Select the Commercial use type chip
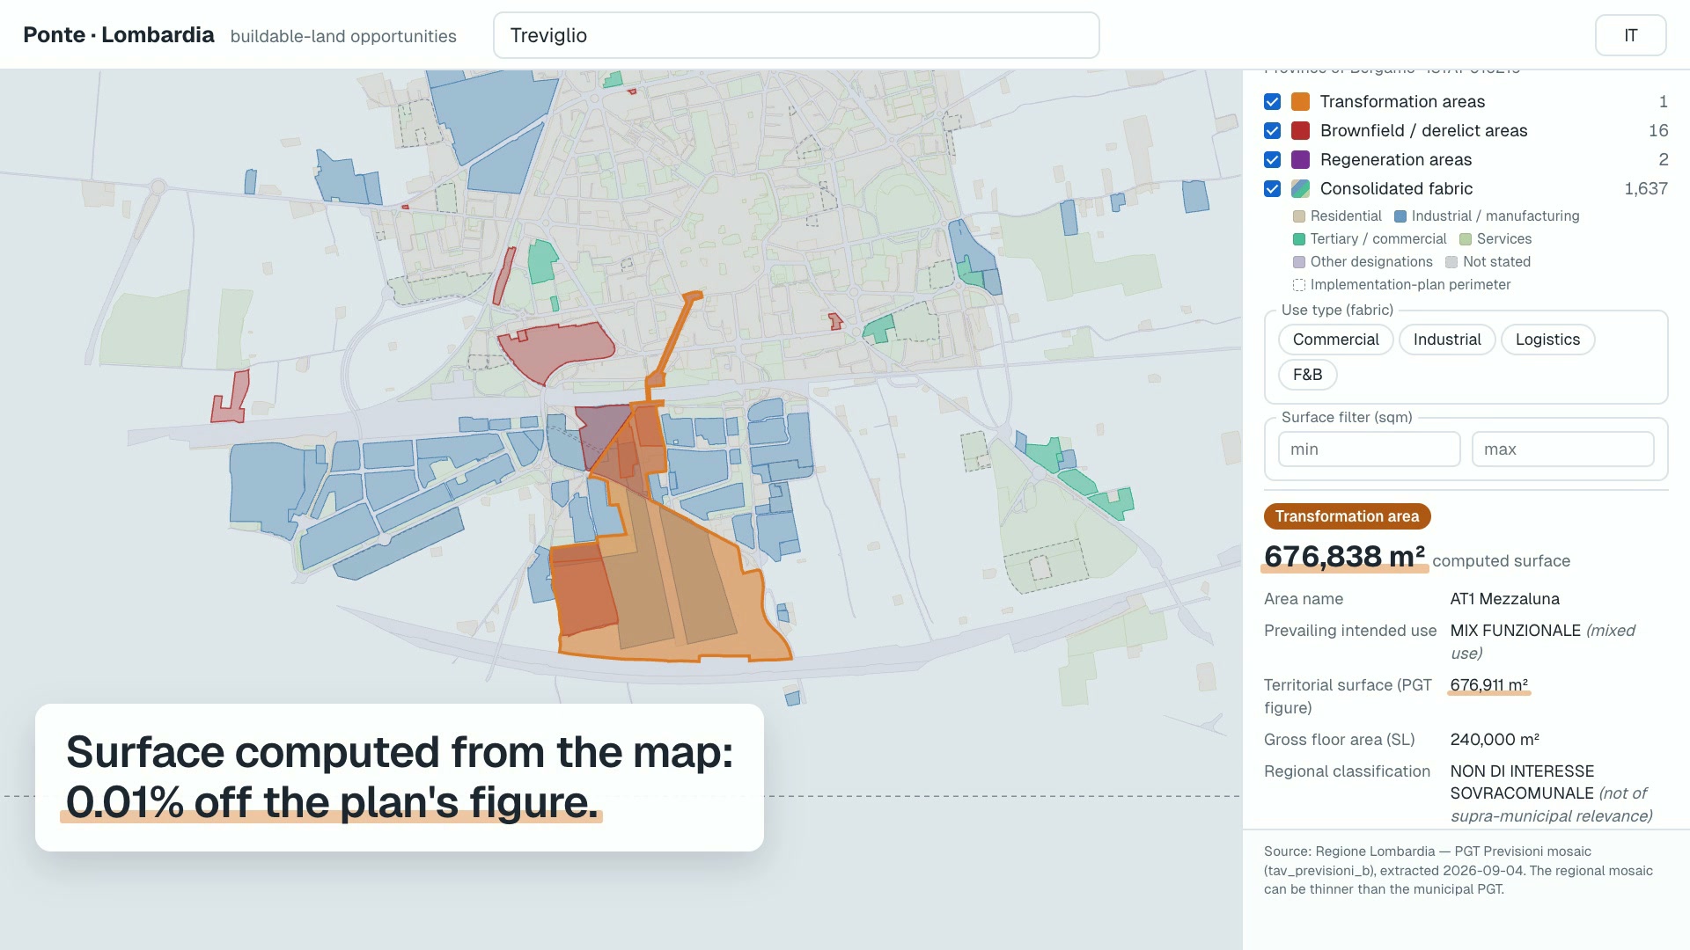Screen dimensions: 1690x950 coord(1335,340)
